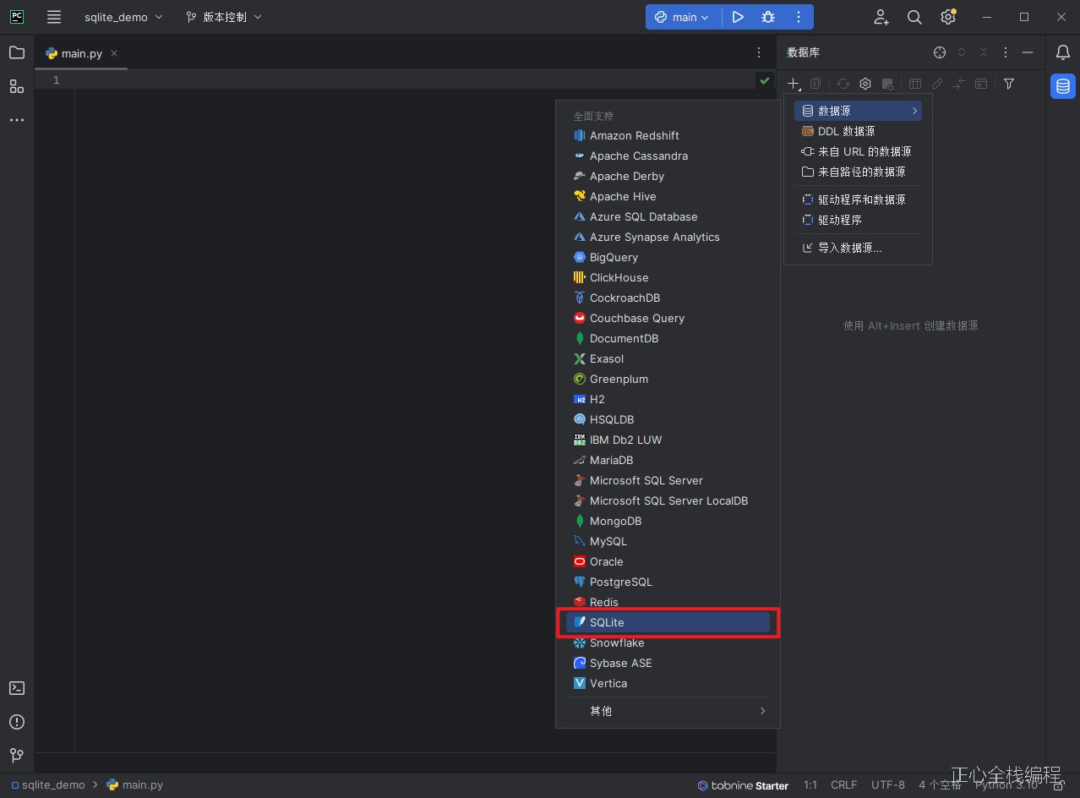Click the 1:1 cursor position indicator
The image size is (1080, 798).
810,785
